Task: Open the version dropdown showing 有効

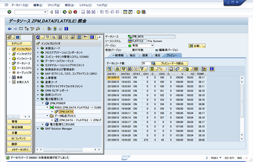Action: (x=152, y=46)
